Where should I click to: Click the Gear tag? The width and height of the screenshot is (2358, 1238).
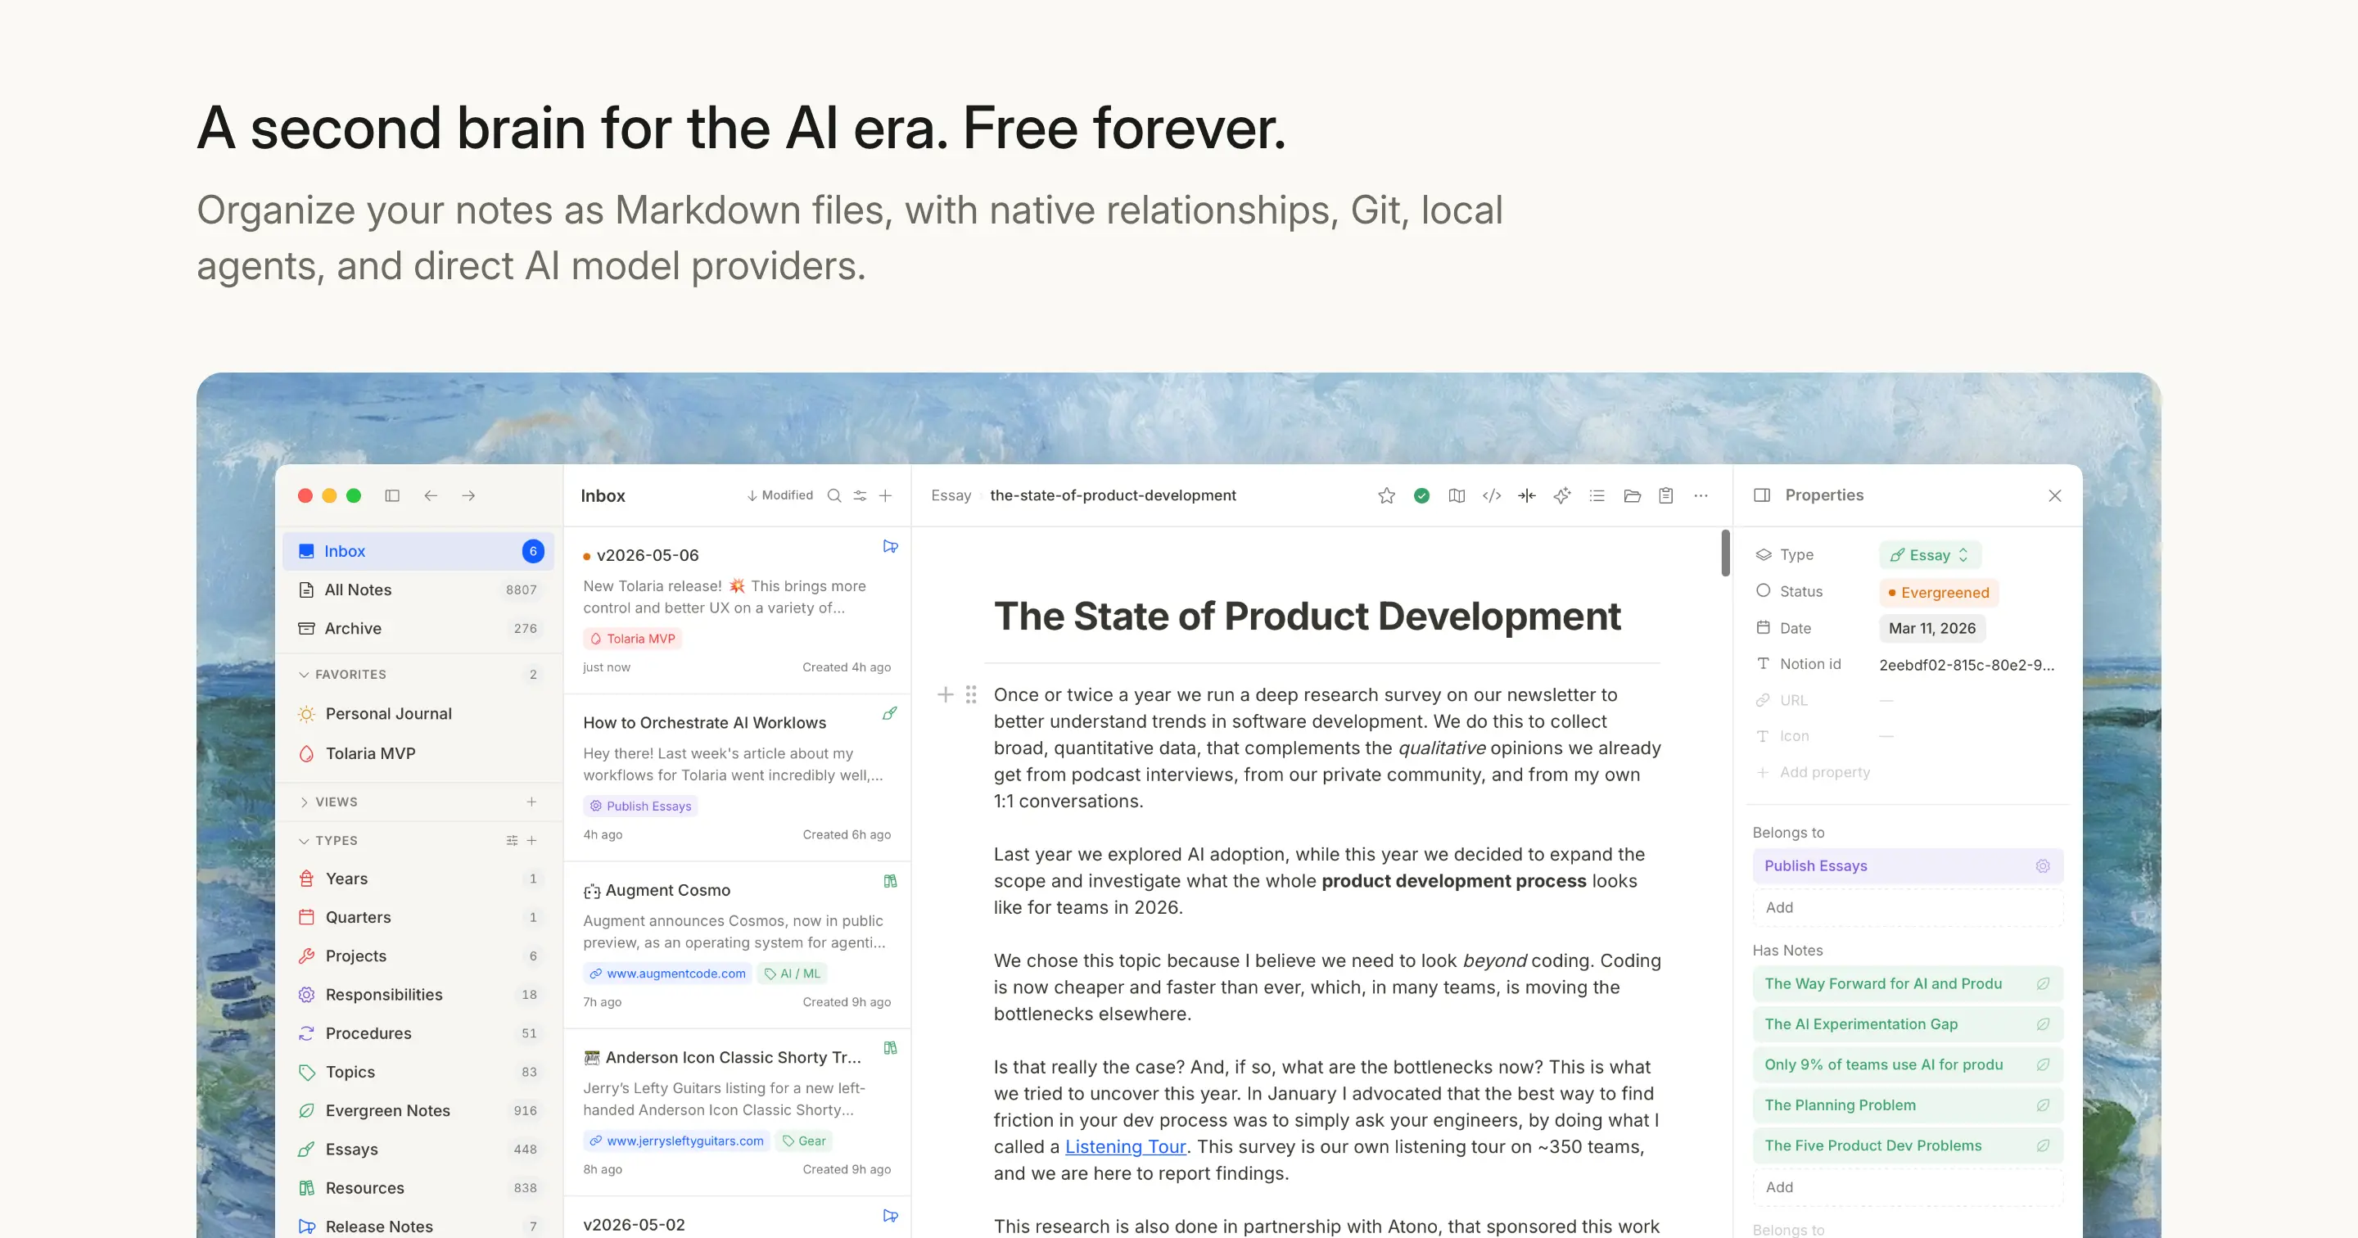tap(804, 1141)
